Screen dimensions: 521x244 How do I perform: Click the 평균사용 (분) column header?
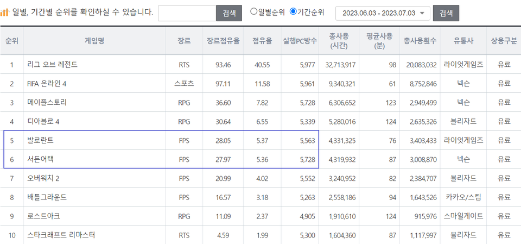coord(379,41)
